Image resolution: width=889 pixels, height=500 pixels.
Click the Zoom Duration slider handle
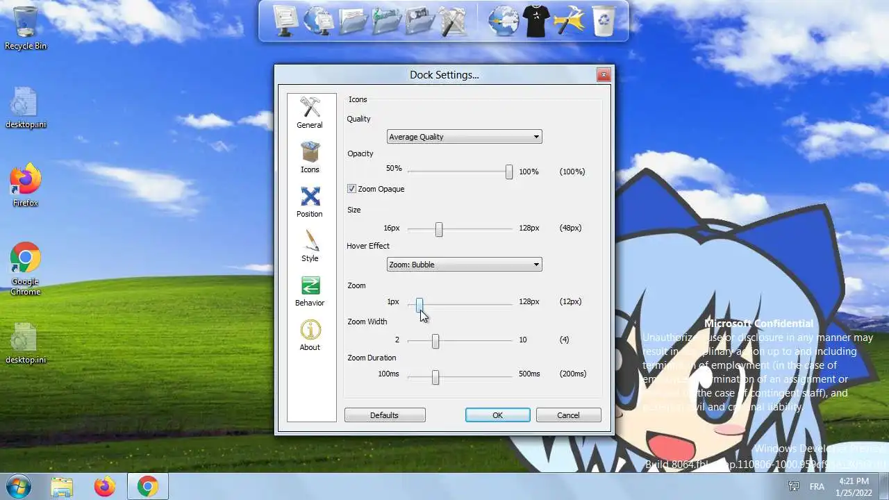point(435,376)
